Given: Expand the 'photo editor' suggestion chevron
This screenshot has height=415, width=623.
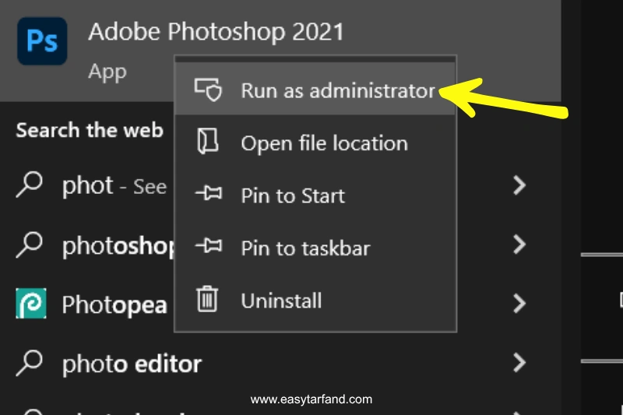Looking at the screenshot, I should pyautogui.click(x=519, y=362).
